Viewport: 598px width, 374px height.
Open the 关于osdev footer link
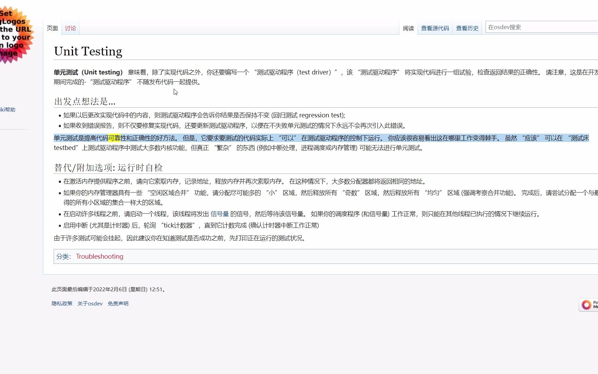coord(90,303)
